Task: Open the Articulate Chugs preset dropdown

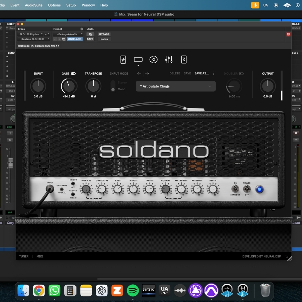Action: tap(176, 86)
